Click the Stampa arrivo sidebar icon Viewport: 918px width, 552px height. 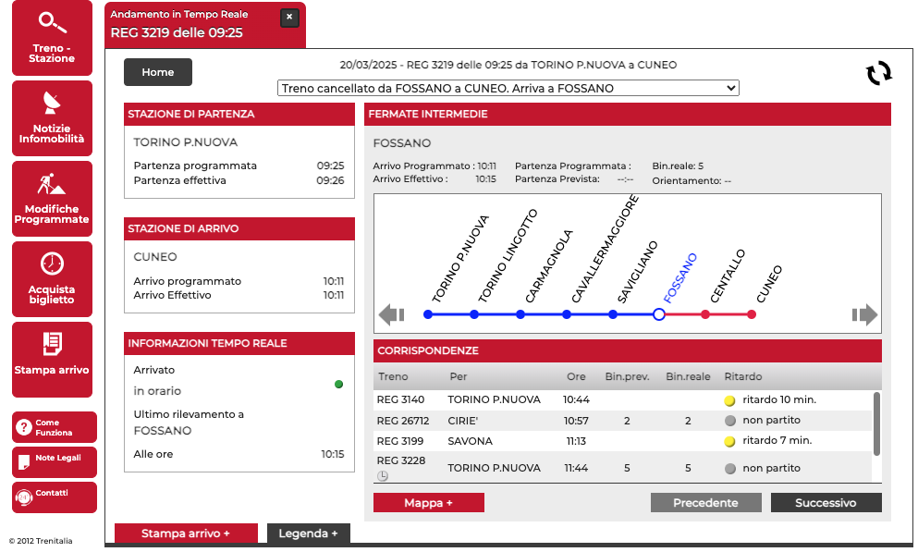pos(53,344)
